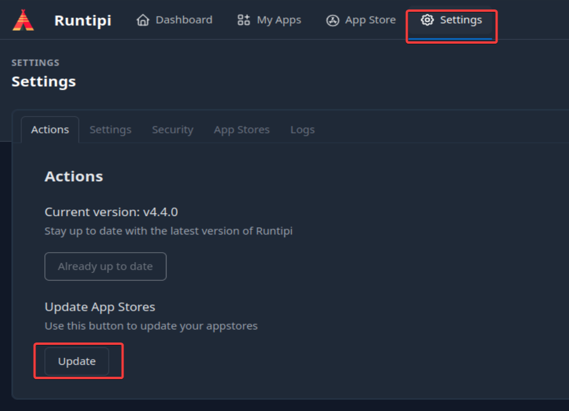Select Settings in the top navigation
Screen dimensions: 569x411
point(451,20)
